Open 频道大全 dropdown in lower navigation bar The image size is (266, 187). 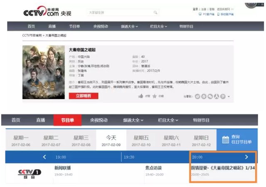coord(133,120)
